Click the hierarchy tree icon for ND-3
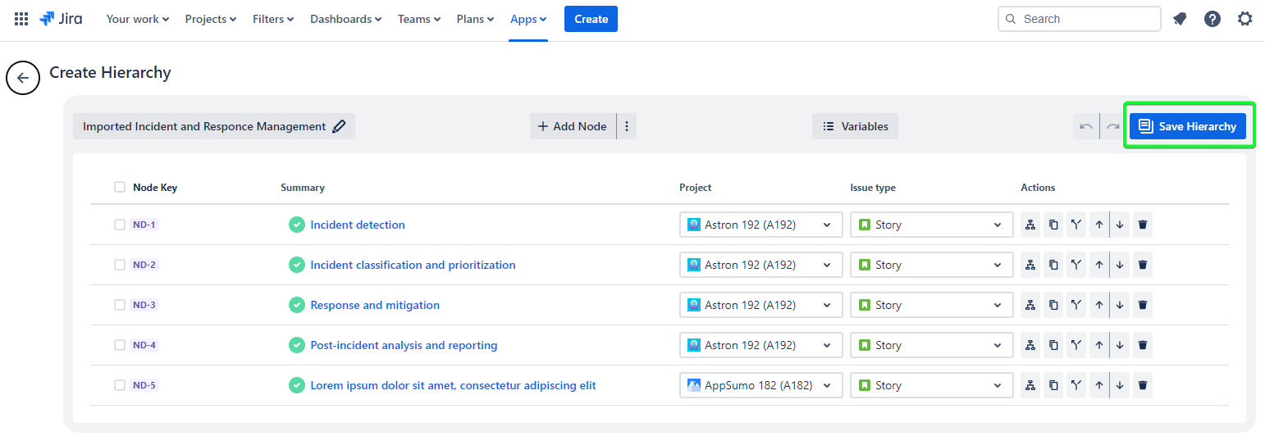This screenshot has width=1265, height=436. pyautogui.click(x=1030, y=305)
